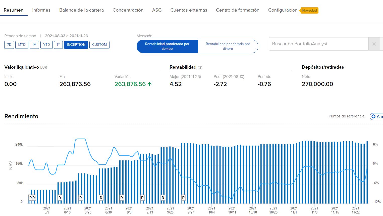This screenshot has height=216, width=383.
Task: Click the plus icon to add benchmark
Action: (x=373, y=116)
